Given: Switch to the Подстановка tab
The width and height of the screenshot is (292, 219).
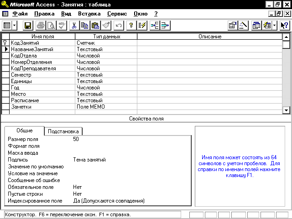Looking at the screenshot, I should [x=63, y=131].
